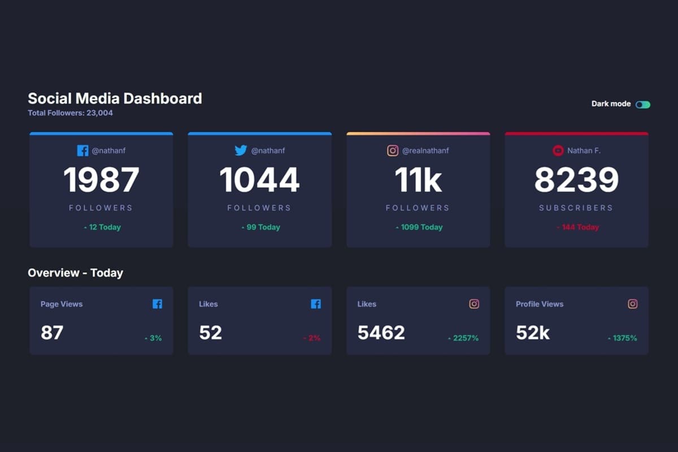The width and height of the screenshot is (678, 452).
Task: Click the 1375% change value
Action: (622, 338)
